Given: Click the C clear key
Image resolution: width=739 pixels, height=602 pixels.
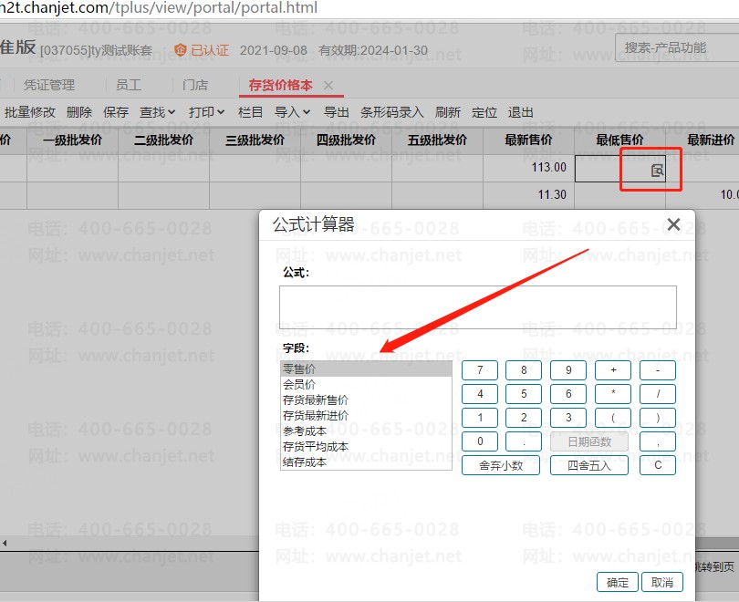Looking at the screenshot, I should [x=658, y=465].
